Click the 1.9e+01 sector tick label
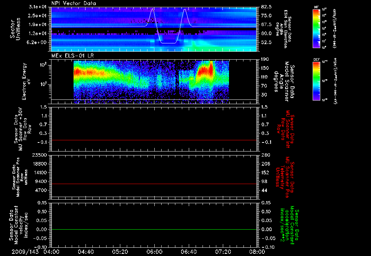 [x=38, y=25]
